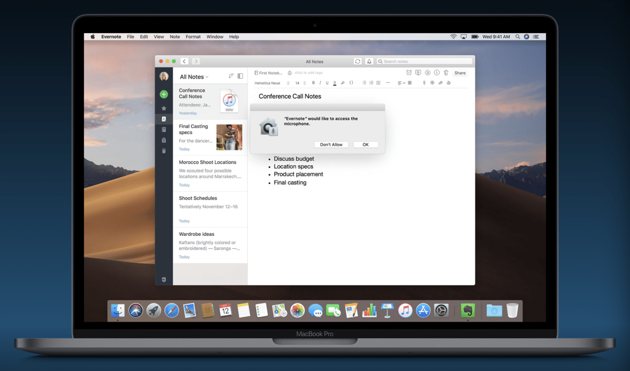Go back with the left arrow button

coord(184,61)
